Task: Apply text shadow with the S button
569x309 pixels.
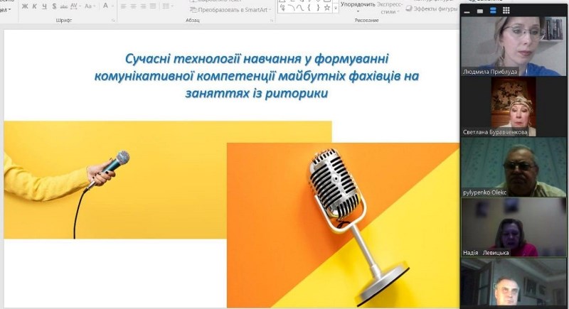Action: click(x=53, y=6)
